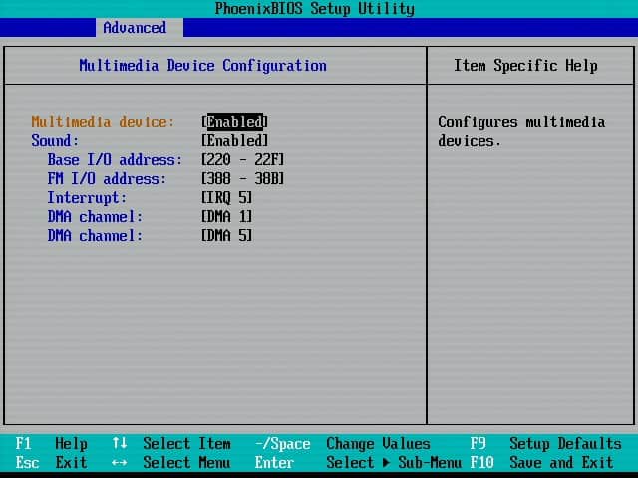Screen dimensions: 638x478
Task: Click the Multimedia Device Configuration heading
Action: (203, 66)
